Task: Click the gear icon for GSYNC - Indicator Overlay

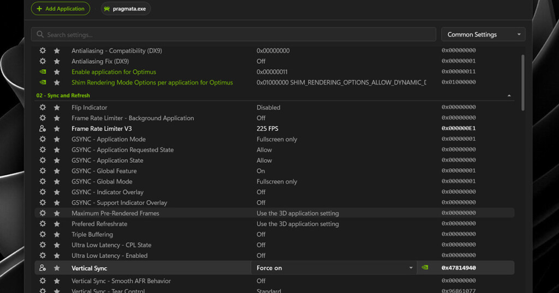Action: (x=43, y=192)
